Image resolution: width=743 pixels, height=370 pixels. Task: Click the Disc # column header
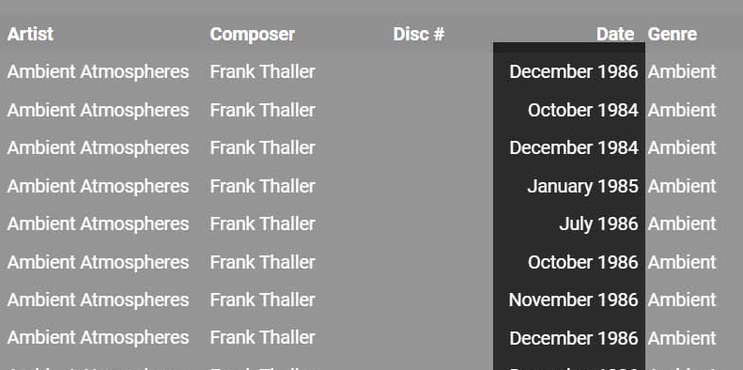(x=418, y=34)
